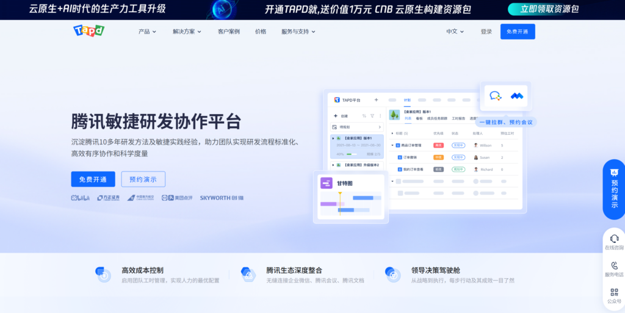Click the 美团点评 customer logo

click(x=177, y=198)
